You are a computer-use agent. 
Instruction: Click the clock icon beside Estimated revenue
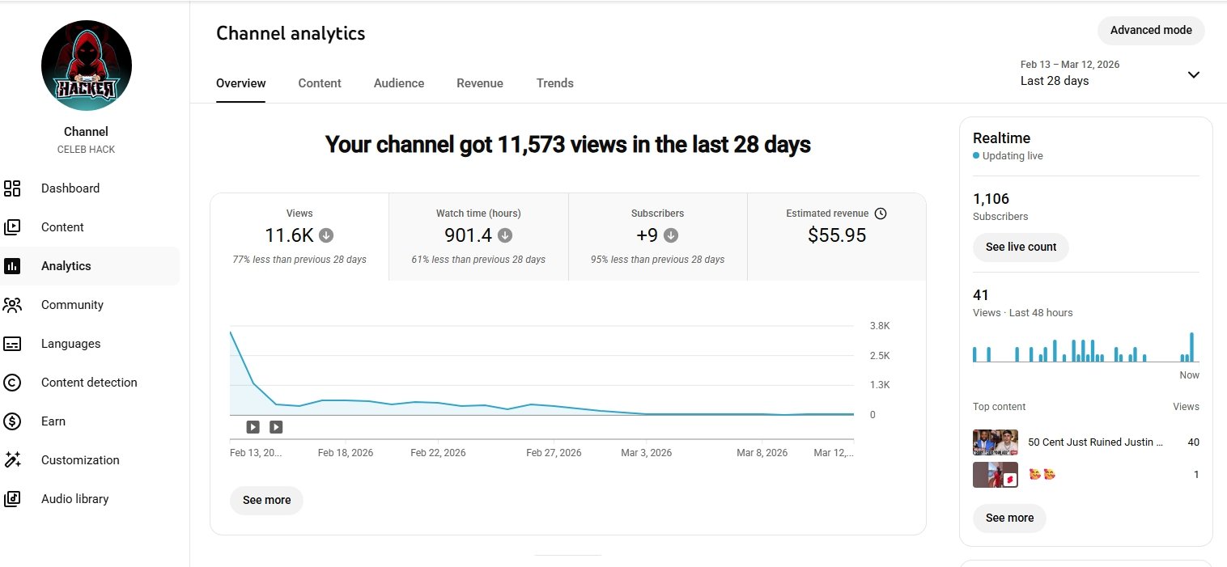tap(881, 214)
